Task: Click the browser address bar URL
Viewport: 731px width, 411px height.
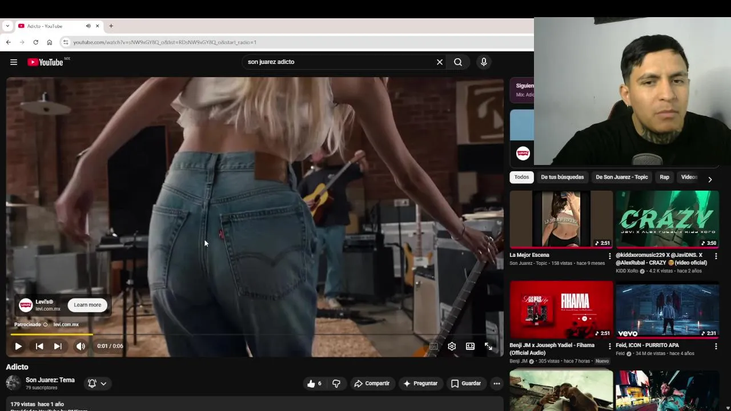Action: [164, 42]
